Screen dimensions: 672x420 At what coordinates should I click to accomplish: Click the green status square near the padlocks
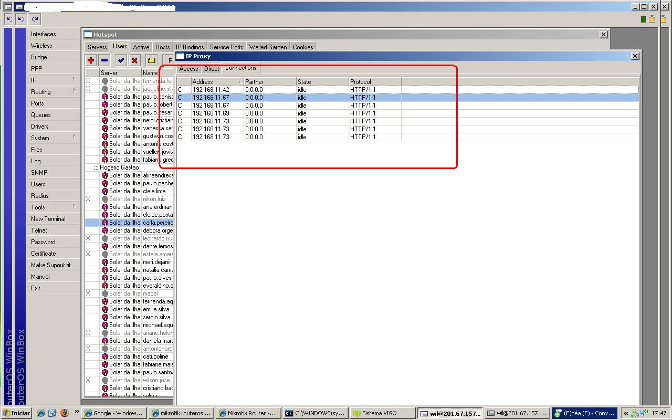coord(644,19)
